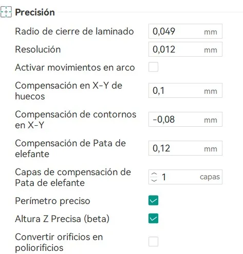Focus the Resolución value field
The width and height of the screenshot is (243, 254).
[185, 49]
